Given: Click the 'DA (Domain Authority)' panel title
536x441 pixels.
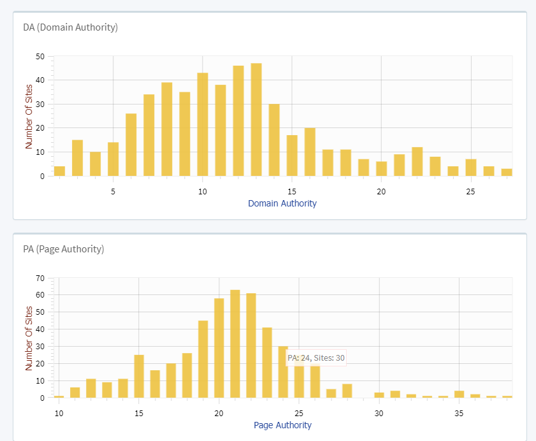Looking at the screenshot, I should click(66, 27).
